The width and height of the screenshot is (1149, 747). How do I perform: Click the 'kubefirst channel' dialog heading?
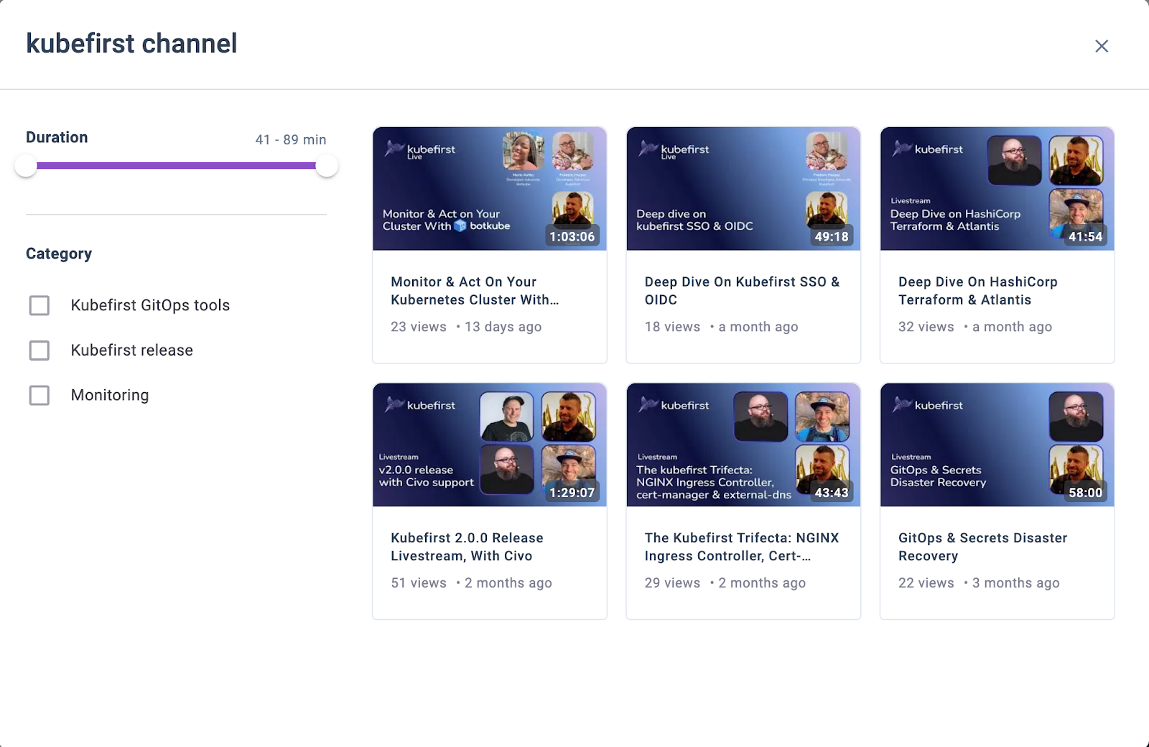(x=131, y=44)
